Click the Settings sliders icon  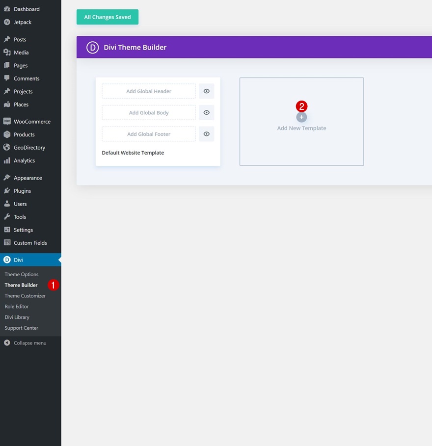(x=7, y=230)
